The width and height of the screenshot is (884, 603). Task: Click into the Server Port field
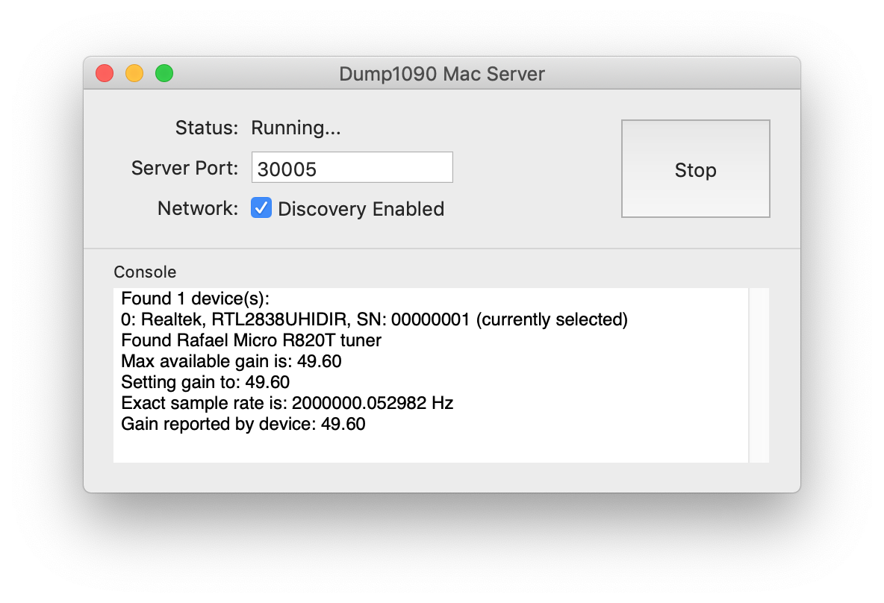pos(352,168)
